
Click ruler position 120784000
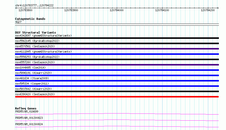point(117,10)
